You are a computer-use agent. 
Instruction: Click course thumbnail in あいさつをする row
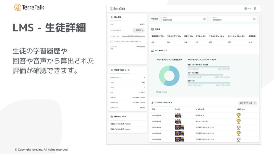tap(178, 121)
